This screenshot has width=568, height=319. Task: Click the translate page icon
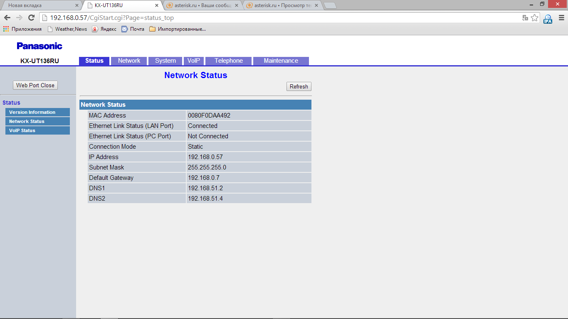pyautogui.click(x=525, y=18)
